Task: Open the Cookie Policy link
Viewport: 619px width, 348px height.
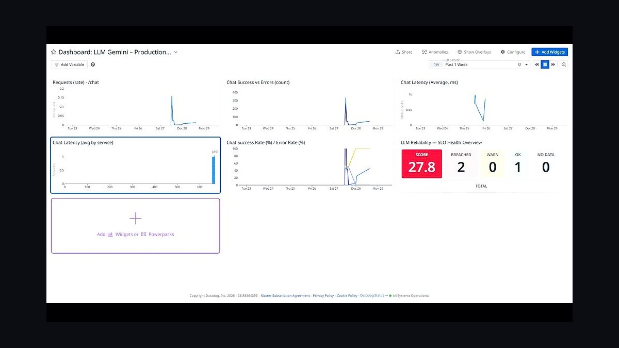Action: coord(347,296)
